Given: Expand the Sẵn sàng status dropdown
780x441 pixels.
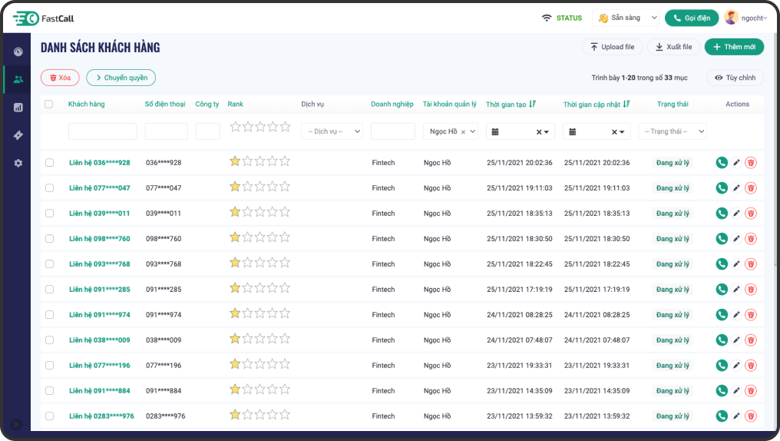Looking at the screenshot, I should click(x=626, y=18).
